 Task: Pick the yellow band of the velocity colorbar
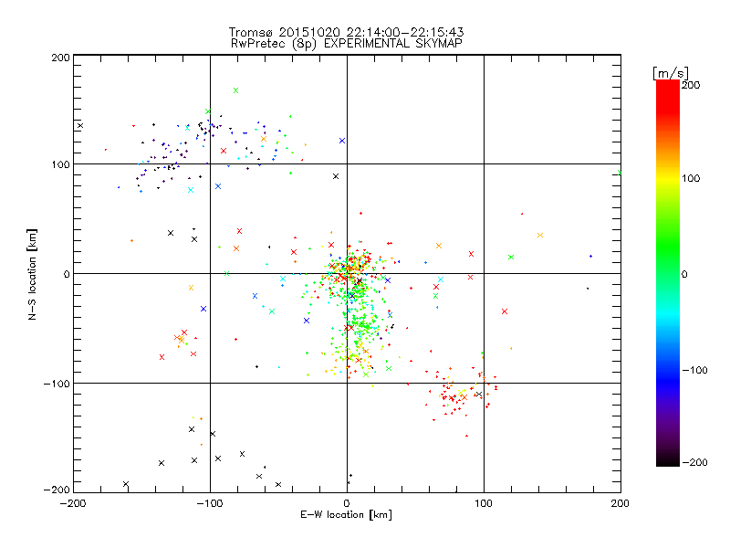coord(668,179)
